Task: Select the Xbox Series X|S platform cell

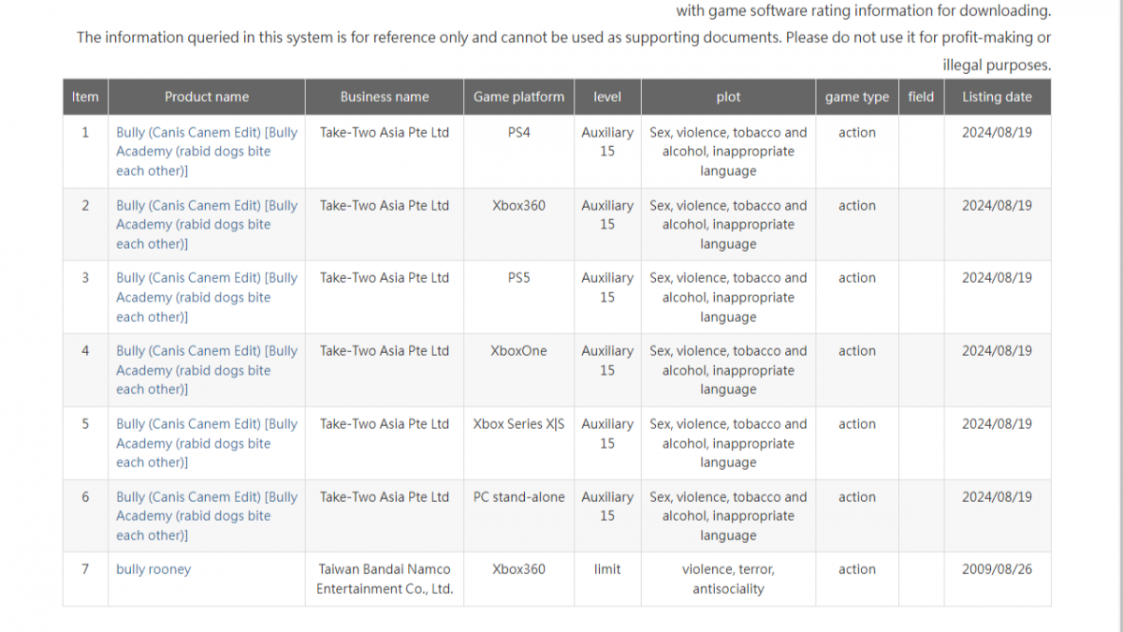Action: coord(518,424)
